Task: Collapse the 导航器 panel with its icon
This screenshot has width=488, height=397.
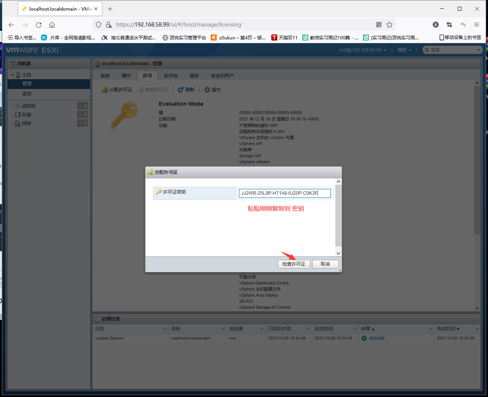Action: tap(84, 64)
